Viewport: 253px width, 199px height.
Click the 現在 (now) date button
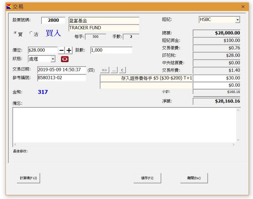point(105,70)
